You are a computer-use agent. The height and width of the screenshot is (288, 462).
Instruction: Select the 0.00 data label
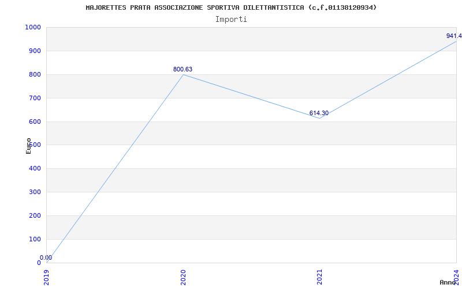(x=46, y=257)
